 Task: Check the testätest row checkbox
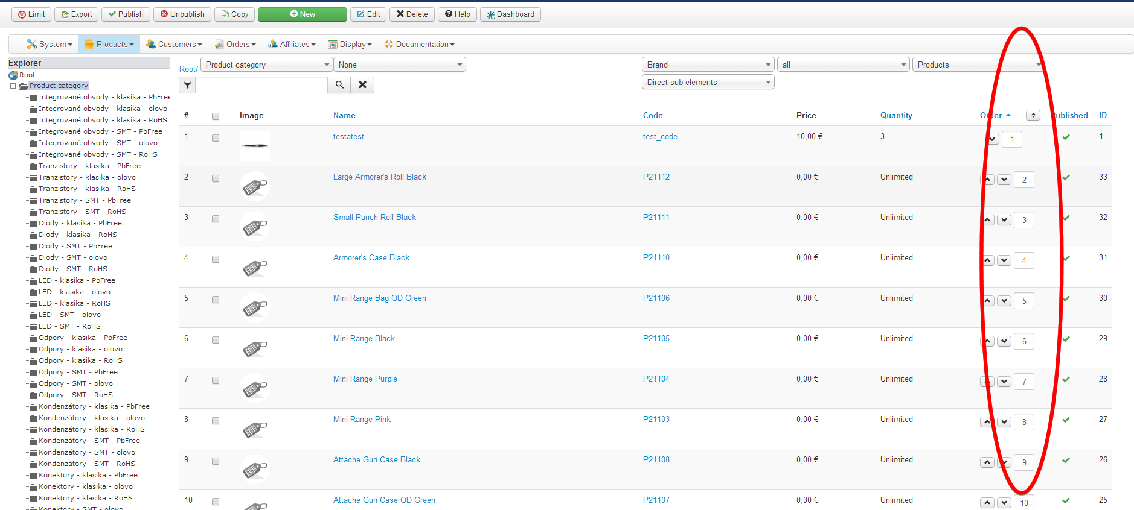[216, 138]
